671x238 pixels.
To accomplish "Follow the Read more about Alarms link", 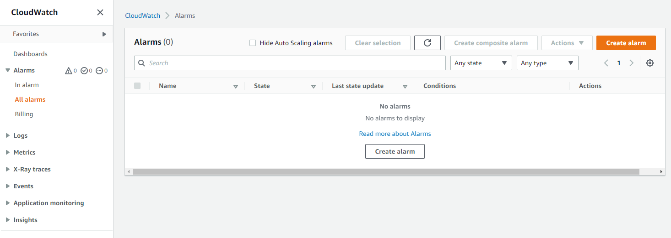I will (x=395, y=134).
